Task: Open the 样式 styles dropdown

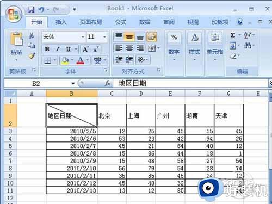Action: pyautogui.click(x=194, y=59)
